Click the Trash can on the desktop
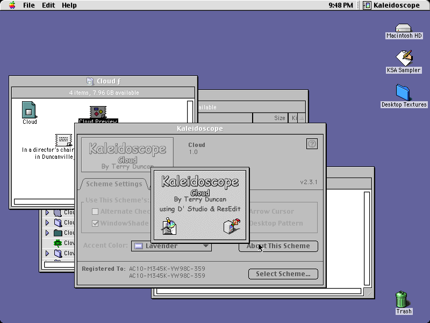The height and width of the screenshot is (323, 430). 402,299
